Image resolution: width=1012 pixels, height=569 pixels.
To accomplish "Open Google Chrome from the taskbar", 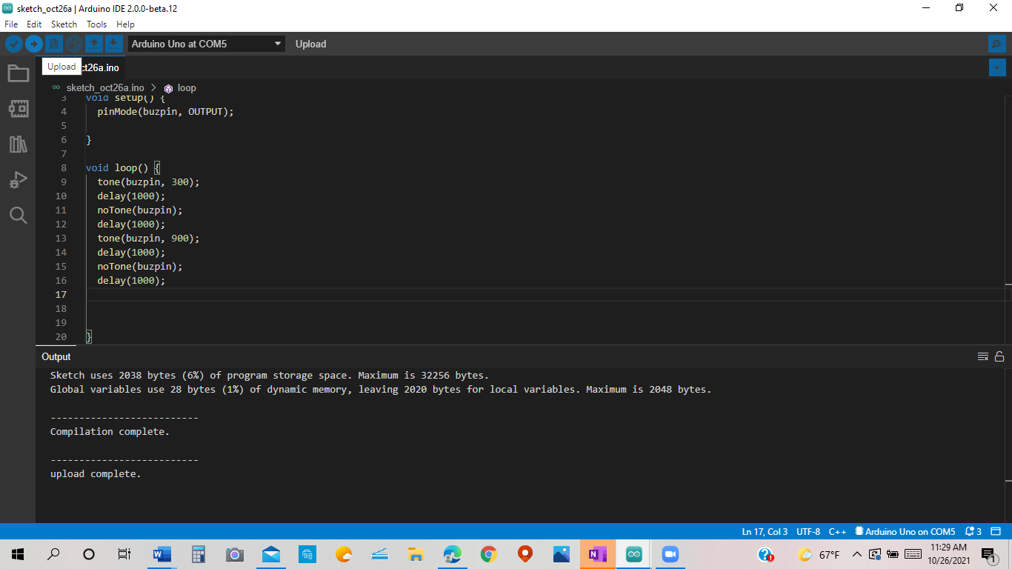I will pos(488,554).
